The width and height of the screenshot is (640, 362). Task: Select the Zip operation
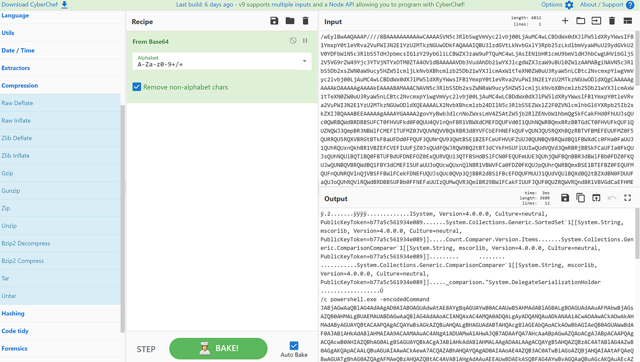[x=60, y=208]
